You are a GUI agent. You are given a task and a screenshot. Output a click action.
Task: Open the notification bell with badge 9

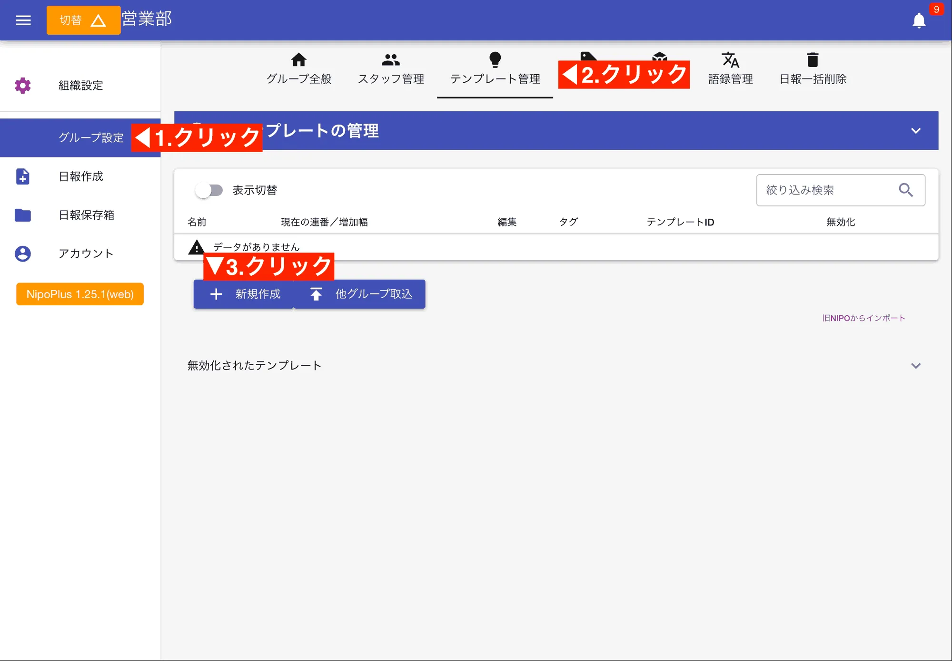pyautogui.click(x=919, y=20)
